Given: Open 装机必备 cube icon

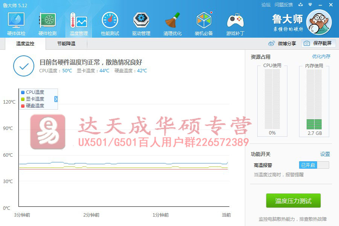Looking at the screenshot, I should pos(204,20).
